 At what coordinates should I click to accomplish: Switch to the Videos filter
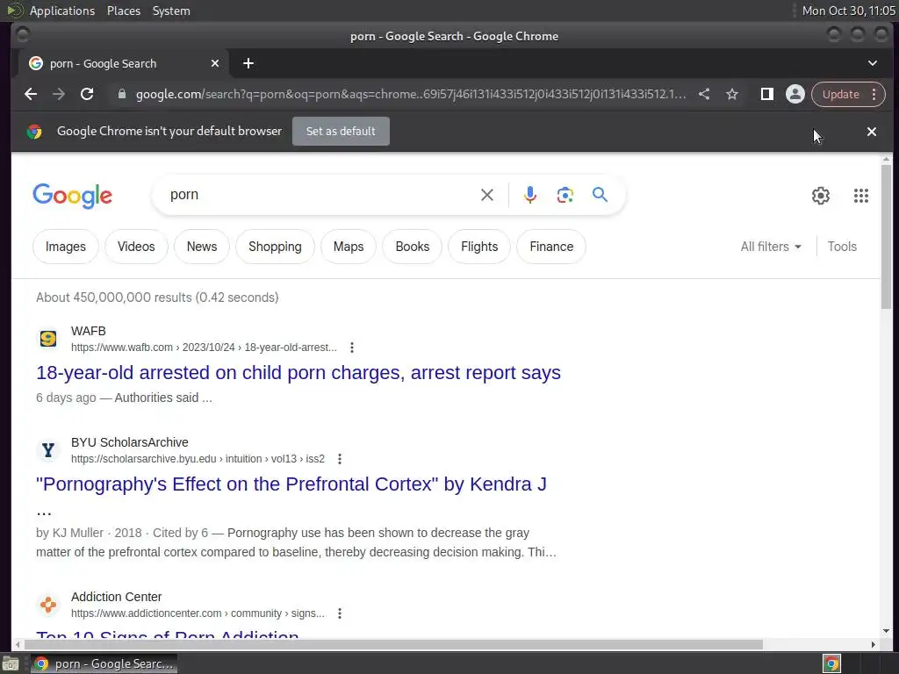pos(136,247)
